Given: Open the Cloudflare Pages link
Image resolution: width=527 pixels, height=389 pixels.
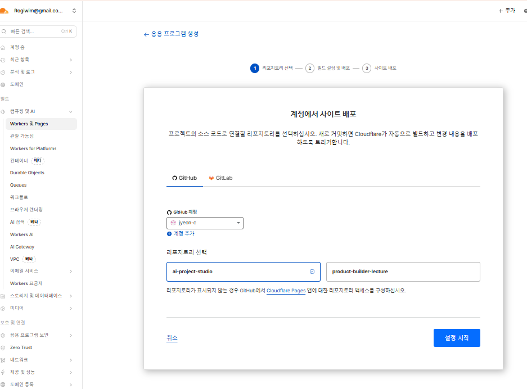Looking at the screenshot, I should pyautogui.click(x=286, y=291).
